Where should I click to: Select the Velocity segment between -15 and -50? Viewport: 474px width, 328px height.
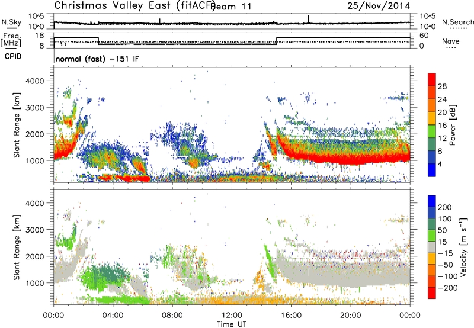pyautogui.click(x=432, y=259)
